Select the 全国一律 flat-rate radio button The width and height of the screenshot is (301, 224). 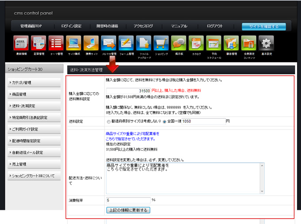tap(165, 121)
